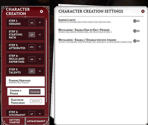
Task: Click the Ignore Limits label
Action: pos(67,20)
